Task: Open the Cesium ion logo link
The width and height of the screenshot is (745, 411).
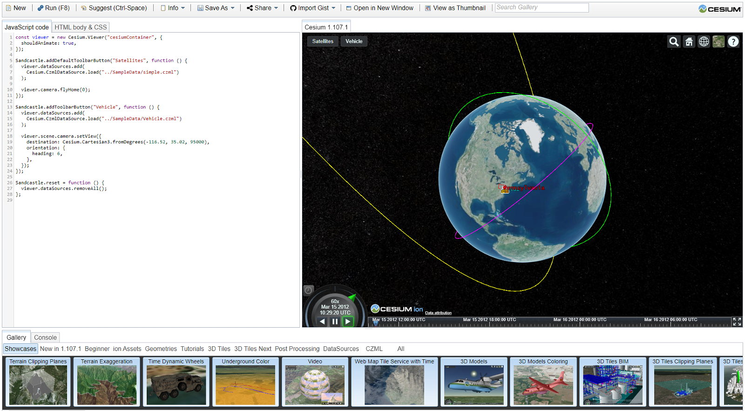Action: 397,309
